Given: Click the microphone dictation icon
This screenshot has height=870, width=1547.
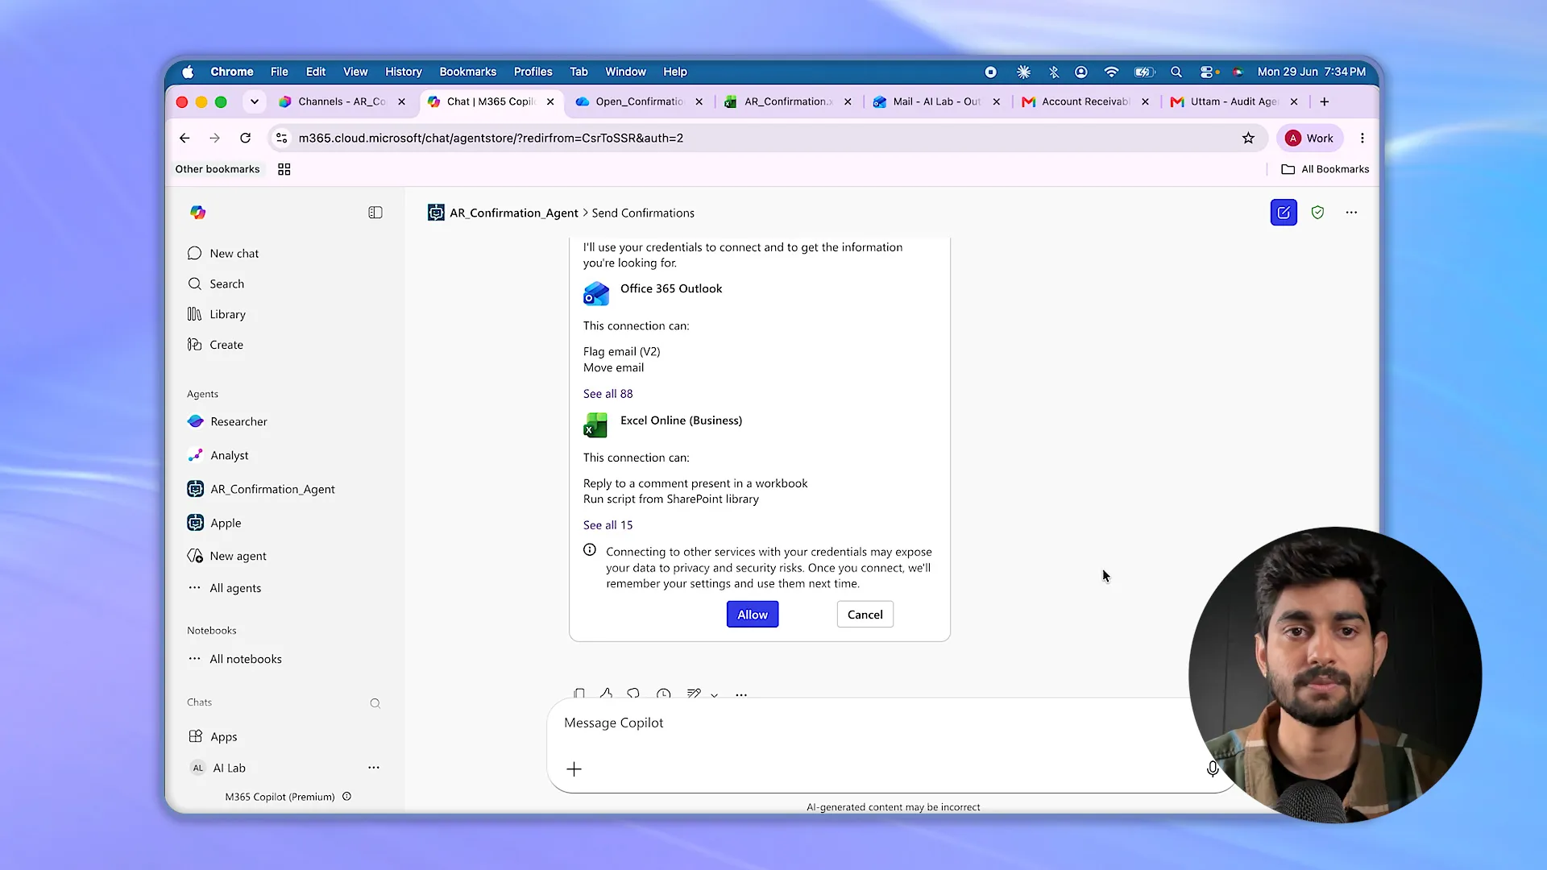Looking at the screenshot, I should point(1213,769).
